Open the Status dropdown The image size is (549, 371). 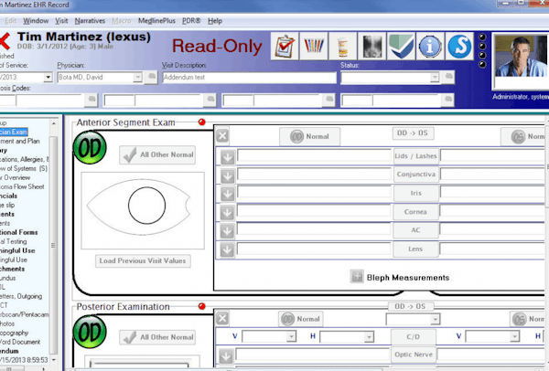tap(435, 78)
